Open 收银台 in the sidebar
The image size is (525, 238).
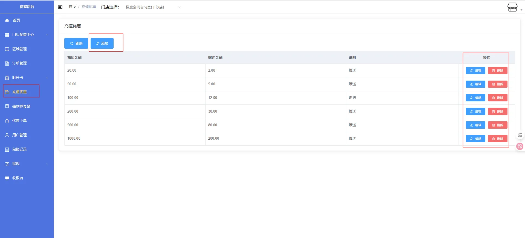tap(18, 178)
